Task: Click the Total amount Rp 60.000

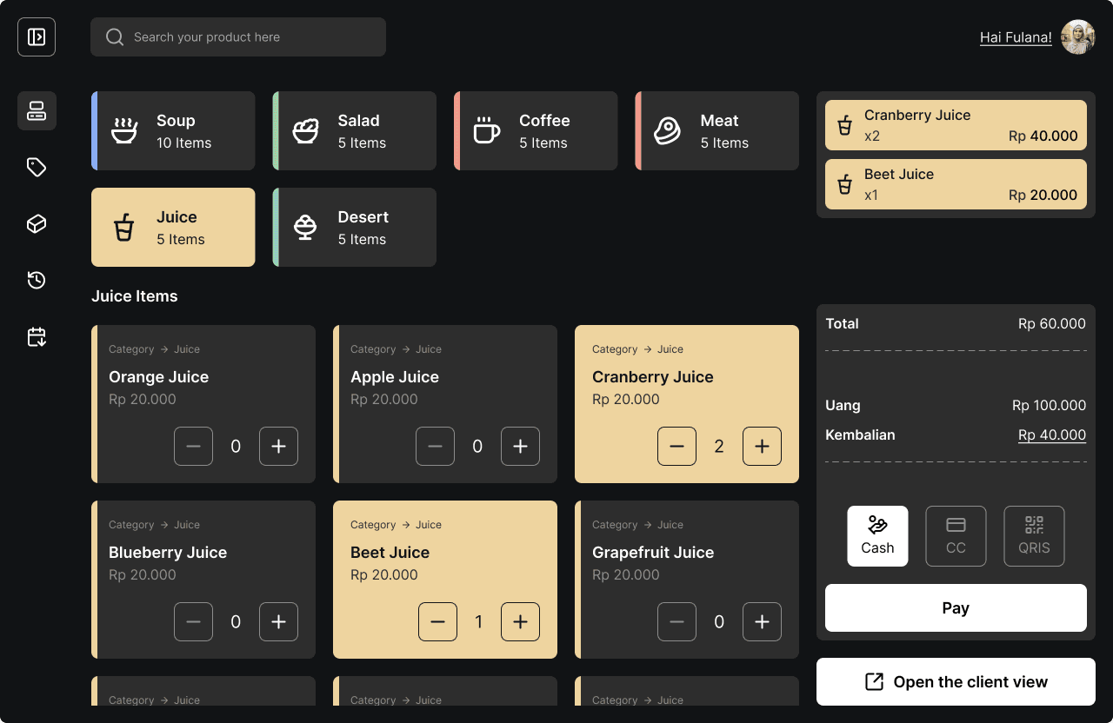Action: [x=1052, y=324]
